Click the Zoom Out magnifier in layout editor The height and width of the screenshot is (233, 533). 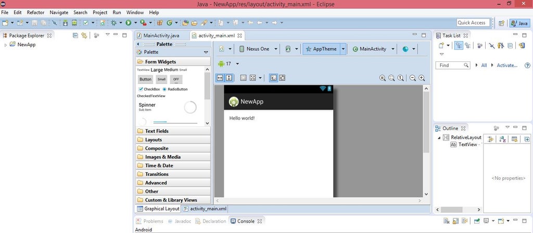[x=413, y=78]
